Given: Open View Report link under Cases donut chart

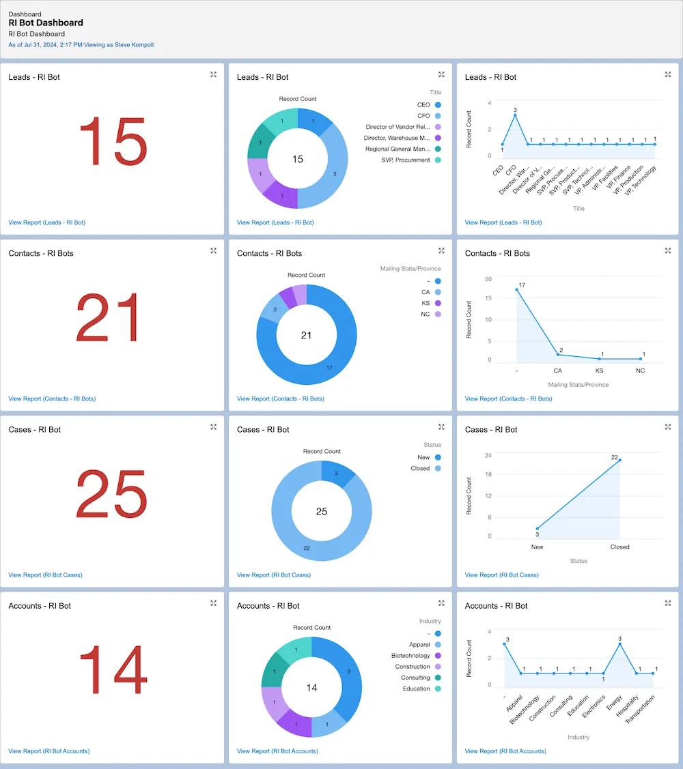Looking at the screenshot, I should click(273, 575).
